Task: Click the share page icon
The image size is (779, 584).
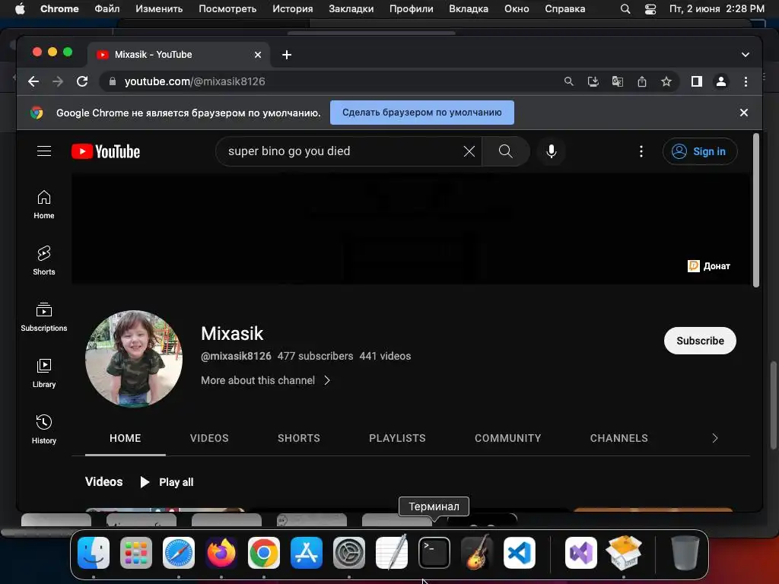Action: click(642, 81)
